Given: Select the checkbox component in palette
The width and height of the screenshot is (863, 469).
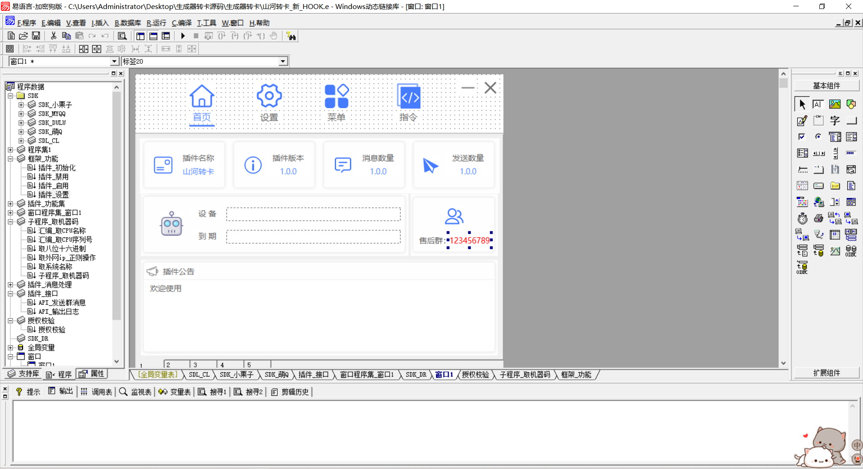Looking at the screenshot, I should [x=802, y=137].
